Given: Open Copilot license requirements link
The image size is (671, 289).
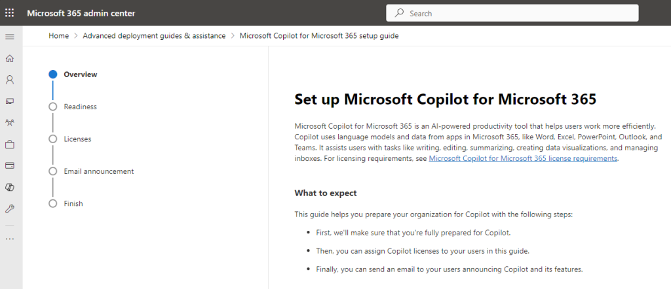Looking at the screenshot, I should click(x=523, y=158).
